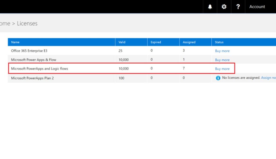Click the assigned count 3
The width and height of the screenshot is (276, 159).
184,50
